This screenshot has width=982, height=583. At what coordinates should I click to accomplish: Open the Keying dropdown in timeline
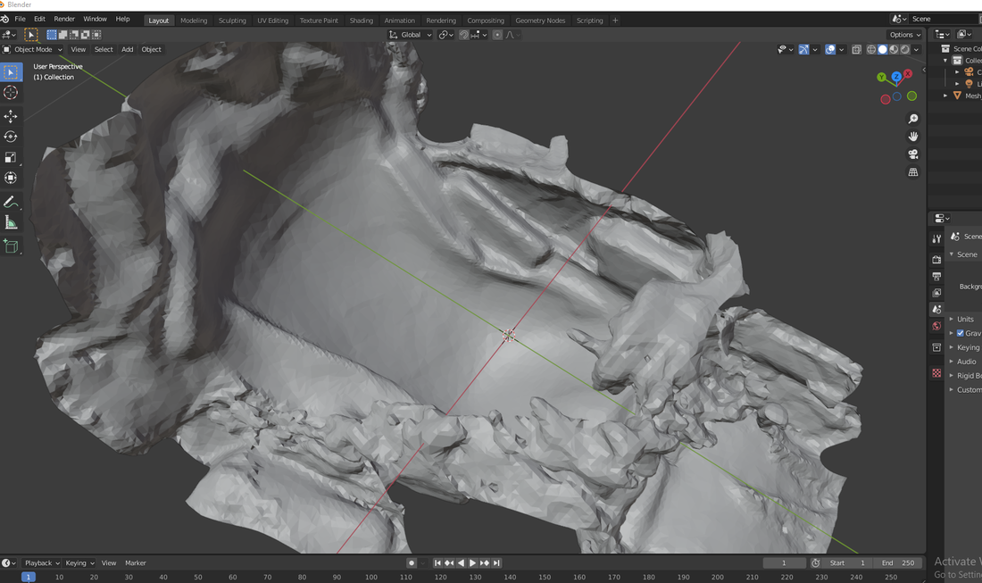pyautogui.click(x=79, y=563)
